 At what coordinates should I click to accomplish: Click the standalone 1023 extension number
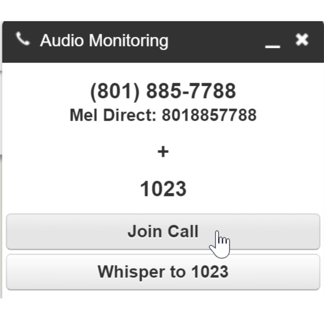163,189
